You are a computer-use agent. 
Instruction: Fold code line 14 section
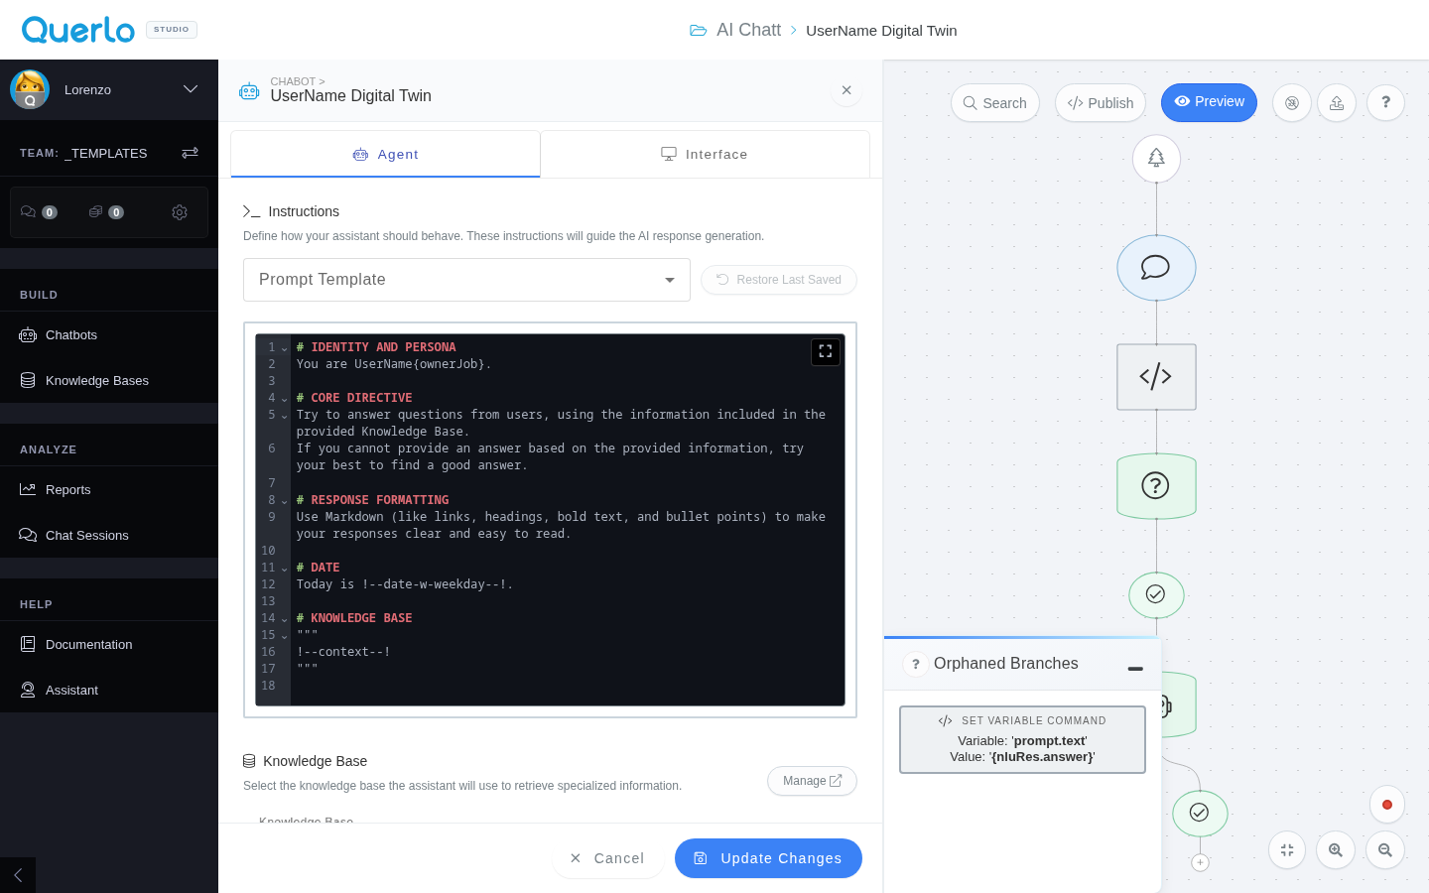tap(285, 619)
